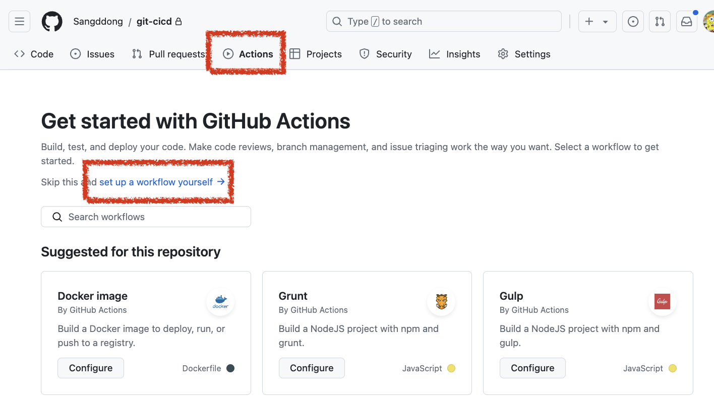
Task: Expand the create-new dropdown caret
Action: coord(606,22)
